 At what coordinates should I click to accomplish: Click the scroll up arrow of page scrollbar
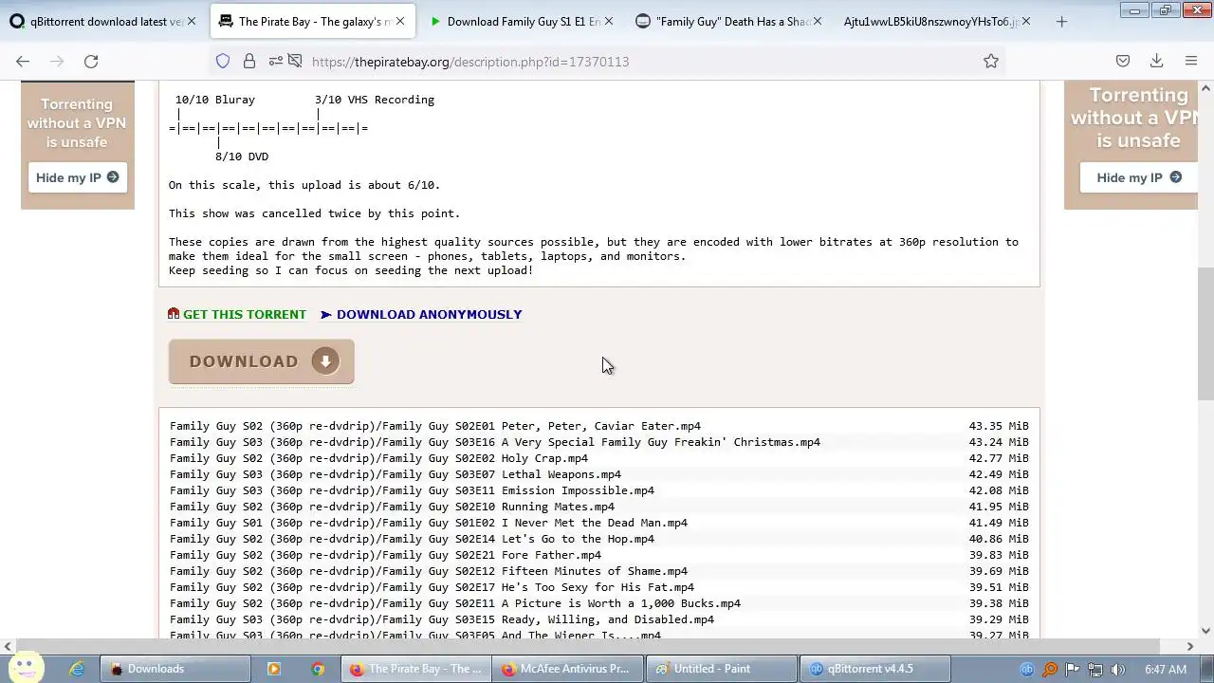click(x=1205, y=88)
